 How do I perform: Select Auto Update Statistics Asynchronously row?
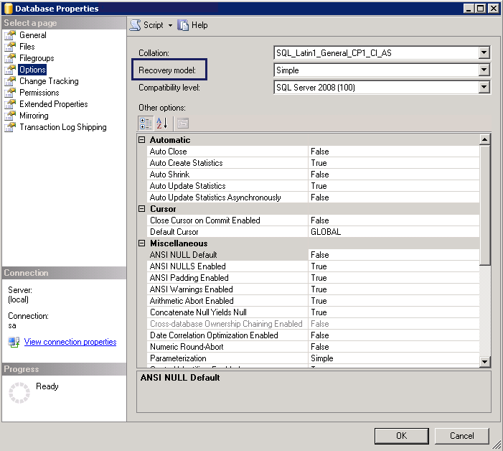coord(313,197)
